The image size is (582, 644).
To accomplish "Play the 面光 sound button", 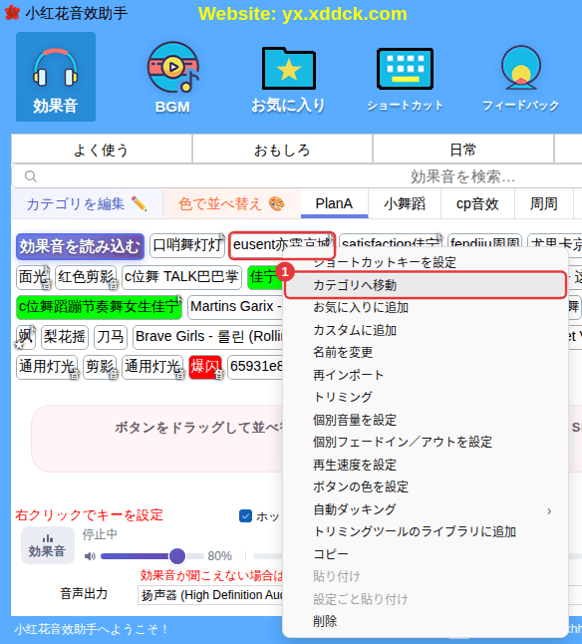I will [33, 277].
